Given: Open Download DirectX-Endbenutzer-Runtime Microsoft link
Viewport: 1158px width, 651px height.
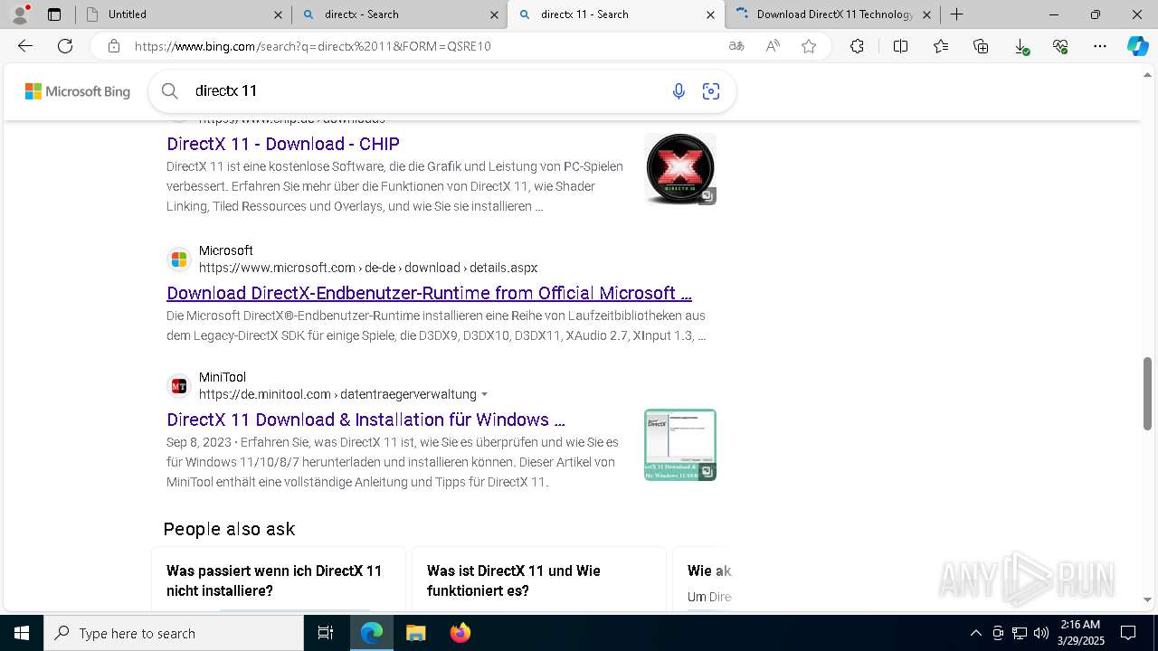Looking at the screenshot, I should click(x=429, y=293).
